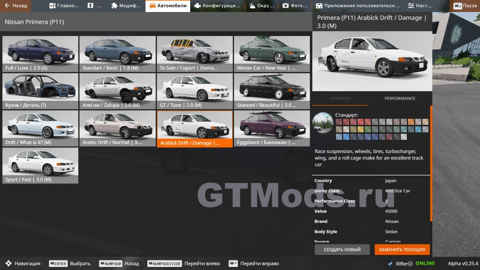Select the Full / Luxe 2.0 (A) configuration

click(40, 54)
